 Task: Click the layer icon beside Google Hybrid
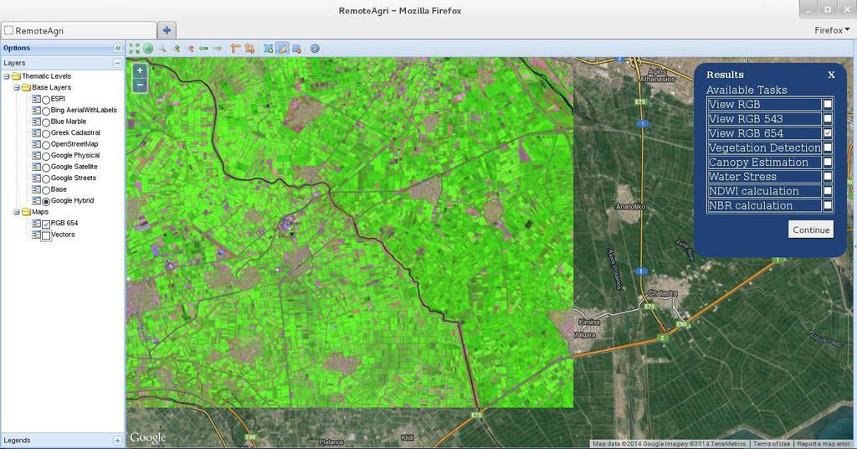click(x=36, y=201)
